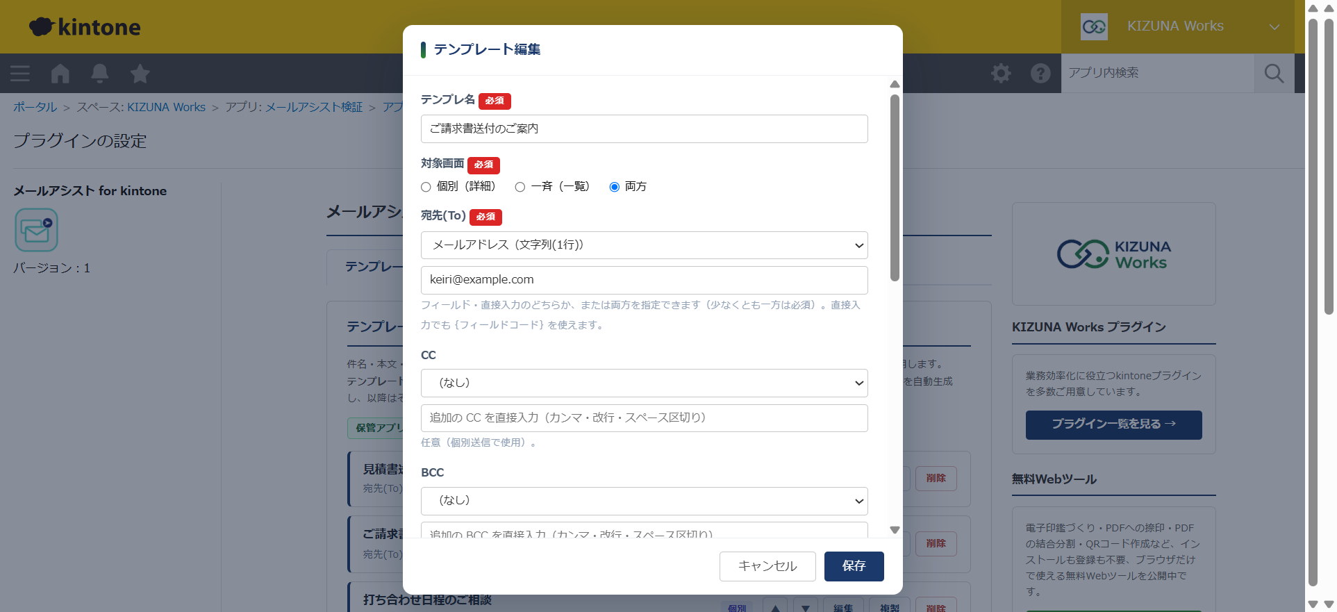The width and height of the screenshot is (1337, 612).
Task: Click メールアシスト for kintone plugin name
Action: pos(90,191)
